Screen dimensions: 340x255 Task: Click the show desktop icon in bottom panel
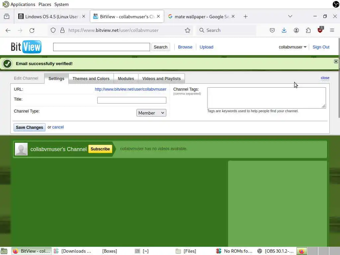pos(4,251)
